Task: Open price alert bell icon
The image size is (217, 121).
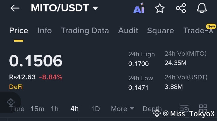Action: [x=202, y=8]
